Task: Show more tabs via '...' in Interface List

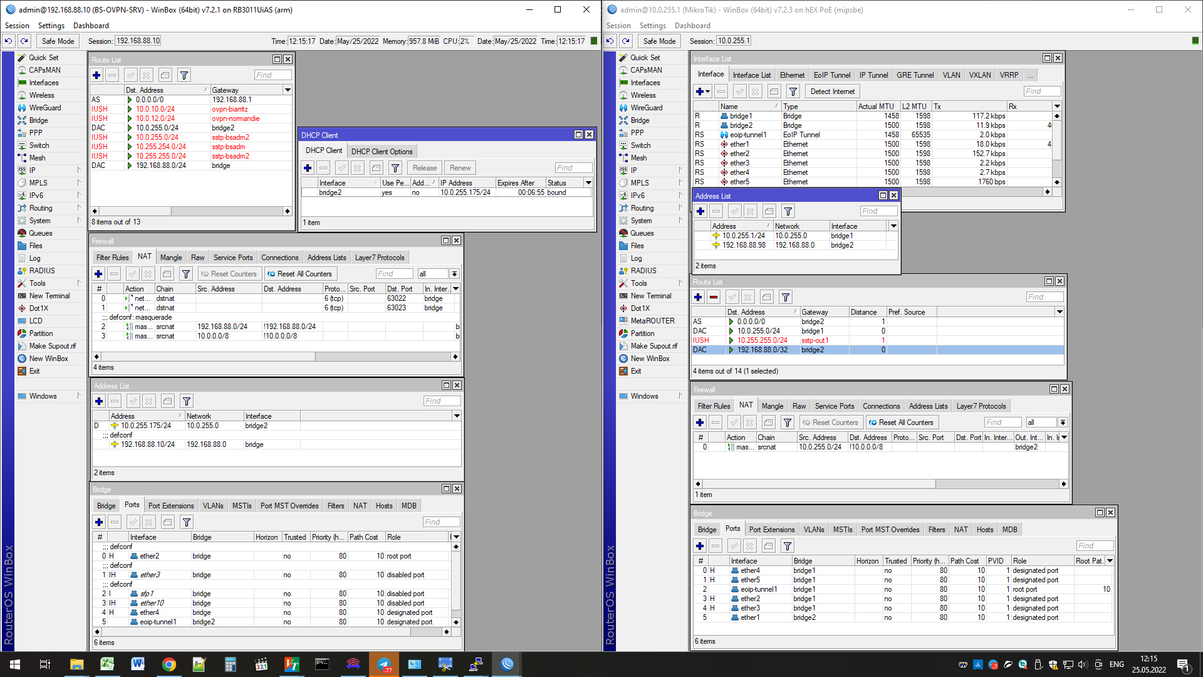Action: click(x=1030, y=75)
